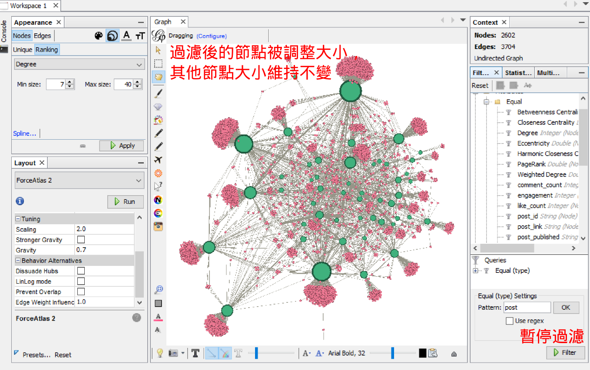Click the node size circles icon in Appearance

(x=113, y=36)
